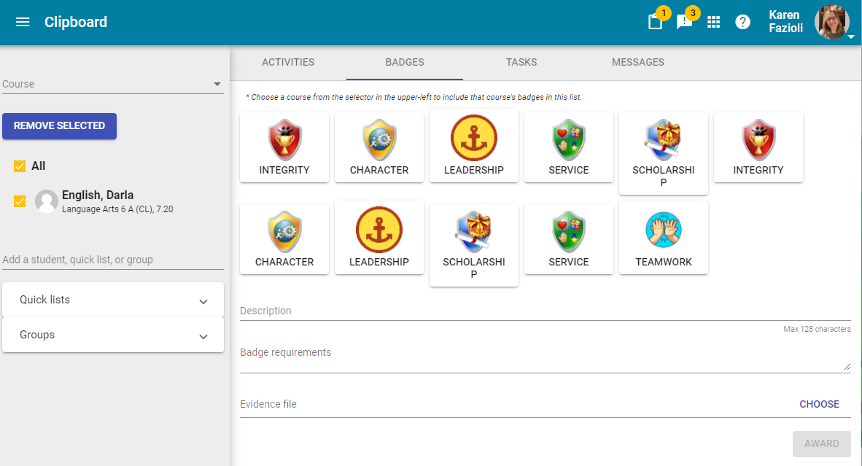Screen dimensions: 862x466
Task: Click the Award button
Action: tap(821, 443)
